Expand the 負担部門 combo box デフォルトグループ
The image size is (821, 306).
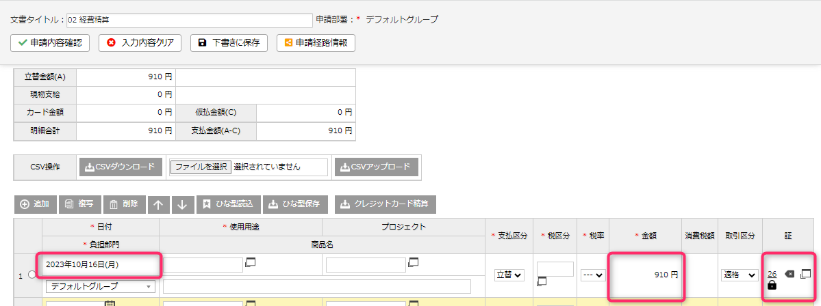click(x=100, y=286)
